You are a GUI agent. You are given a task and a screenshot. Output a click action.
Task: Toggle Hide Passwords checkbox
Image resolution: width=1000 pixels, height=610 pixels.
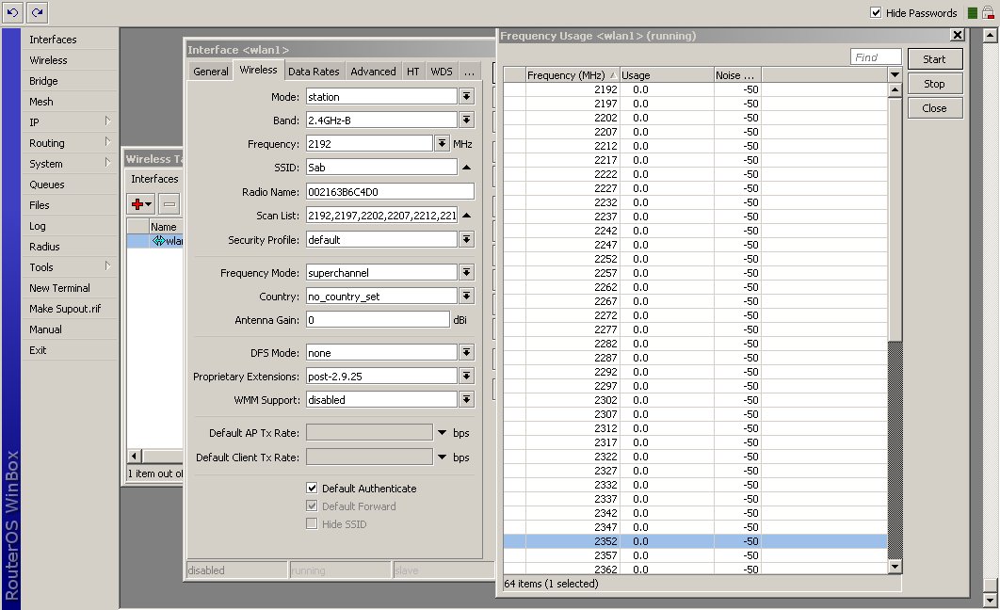pos(876,13)
